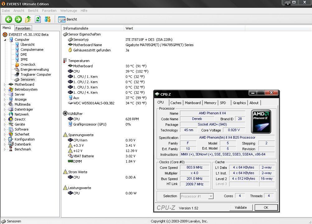
Task: Select IPMI in the tree
Action: pos(24,60)
